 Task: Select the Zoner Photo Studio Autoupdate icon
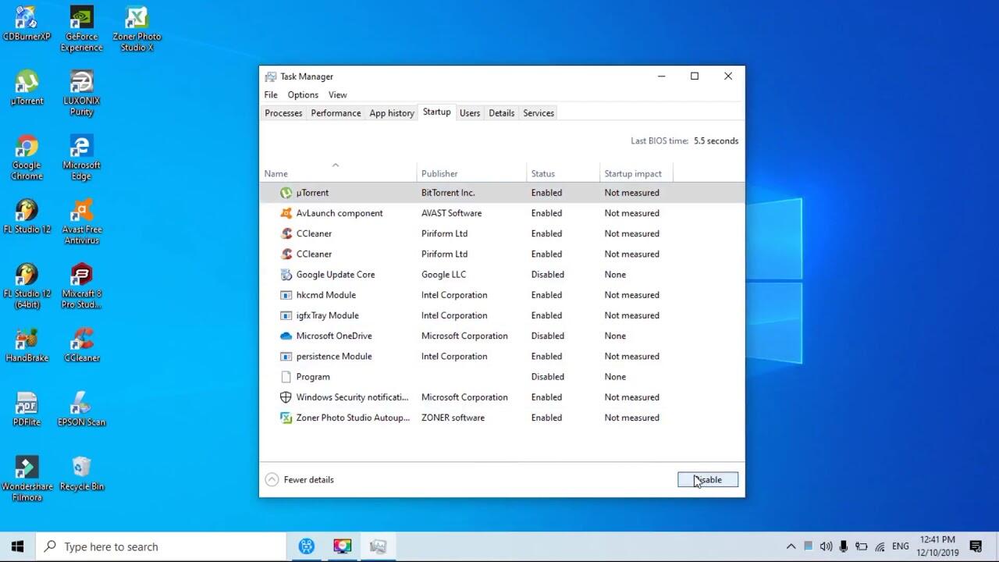pyautogui.click(x=286, y=418)
